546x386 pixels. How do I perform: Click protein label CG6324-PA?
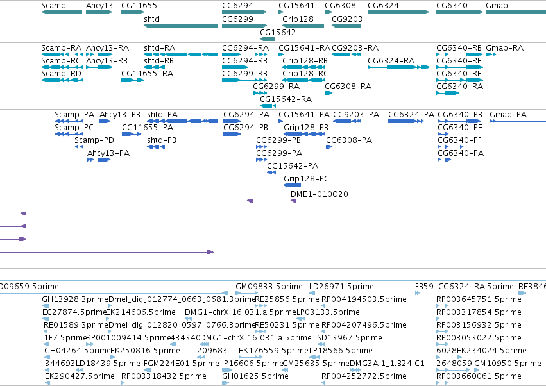411,115
